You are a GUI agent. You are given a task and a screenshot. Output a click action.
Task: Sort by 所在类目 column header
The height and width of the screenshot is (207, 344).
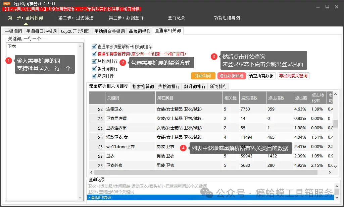coord(189,98)
